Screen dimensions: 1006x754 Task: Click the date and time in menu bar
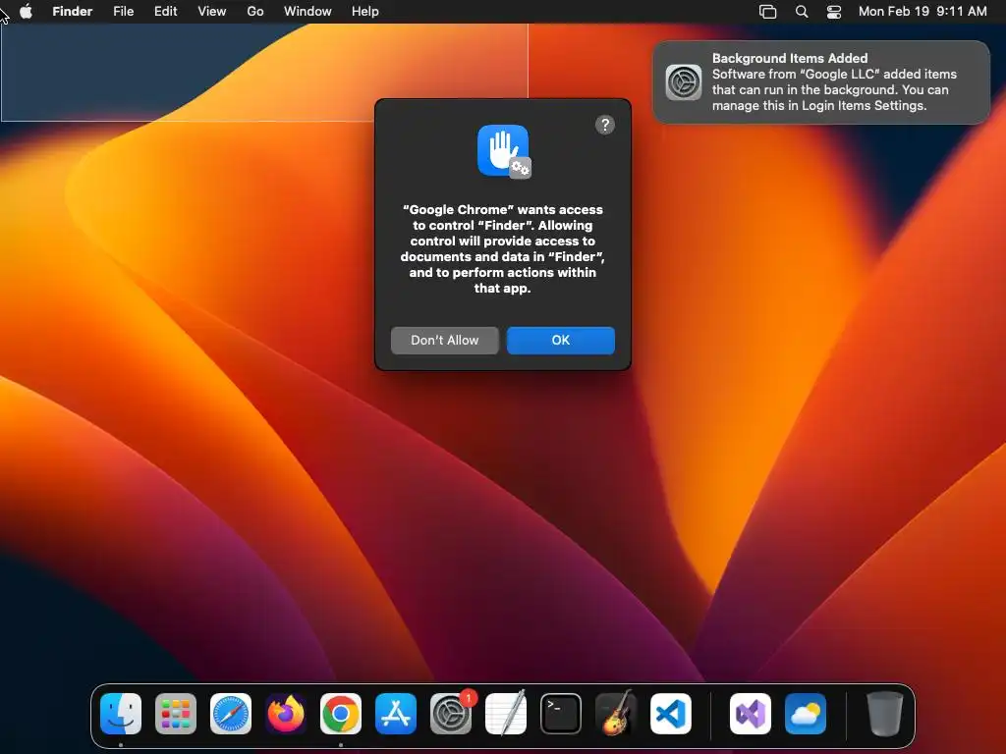(x=922, y=12)
